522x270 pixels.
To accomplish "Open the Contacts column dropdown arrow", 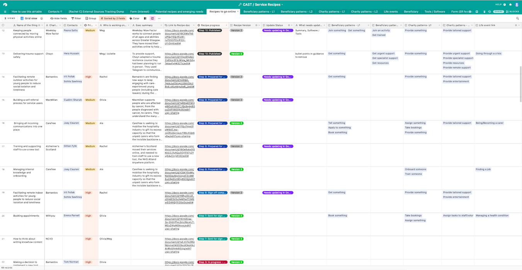I will (x=80, y=25).
